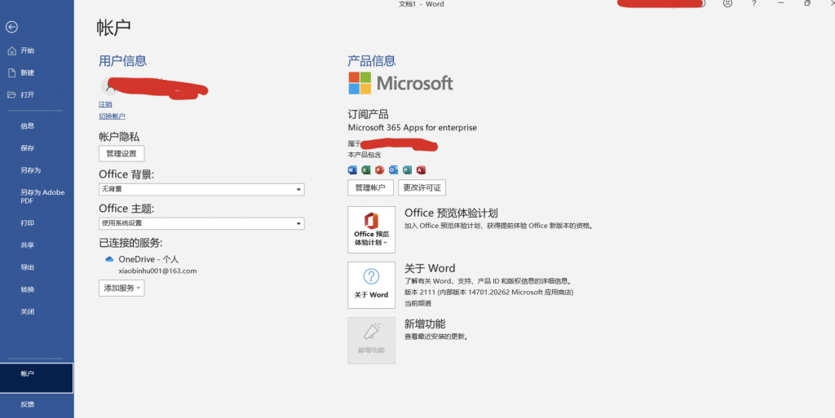Click the 注销 sign-out link
The image size is (835, 418).
[x=105, y=104]
